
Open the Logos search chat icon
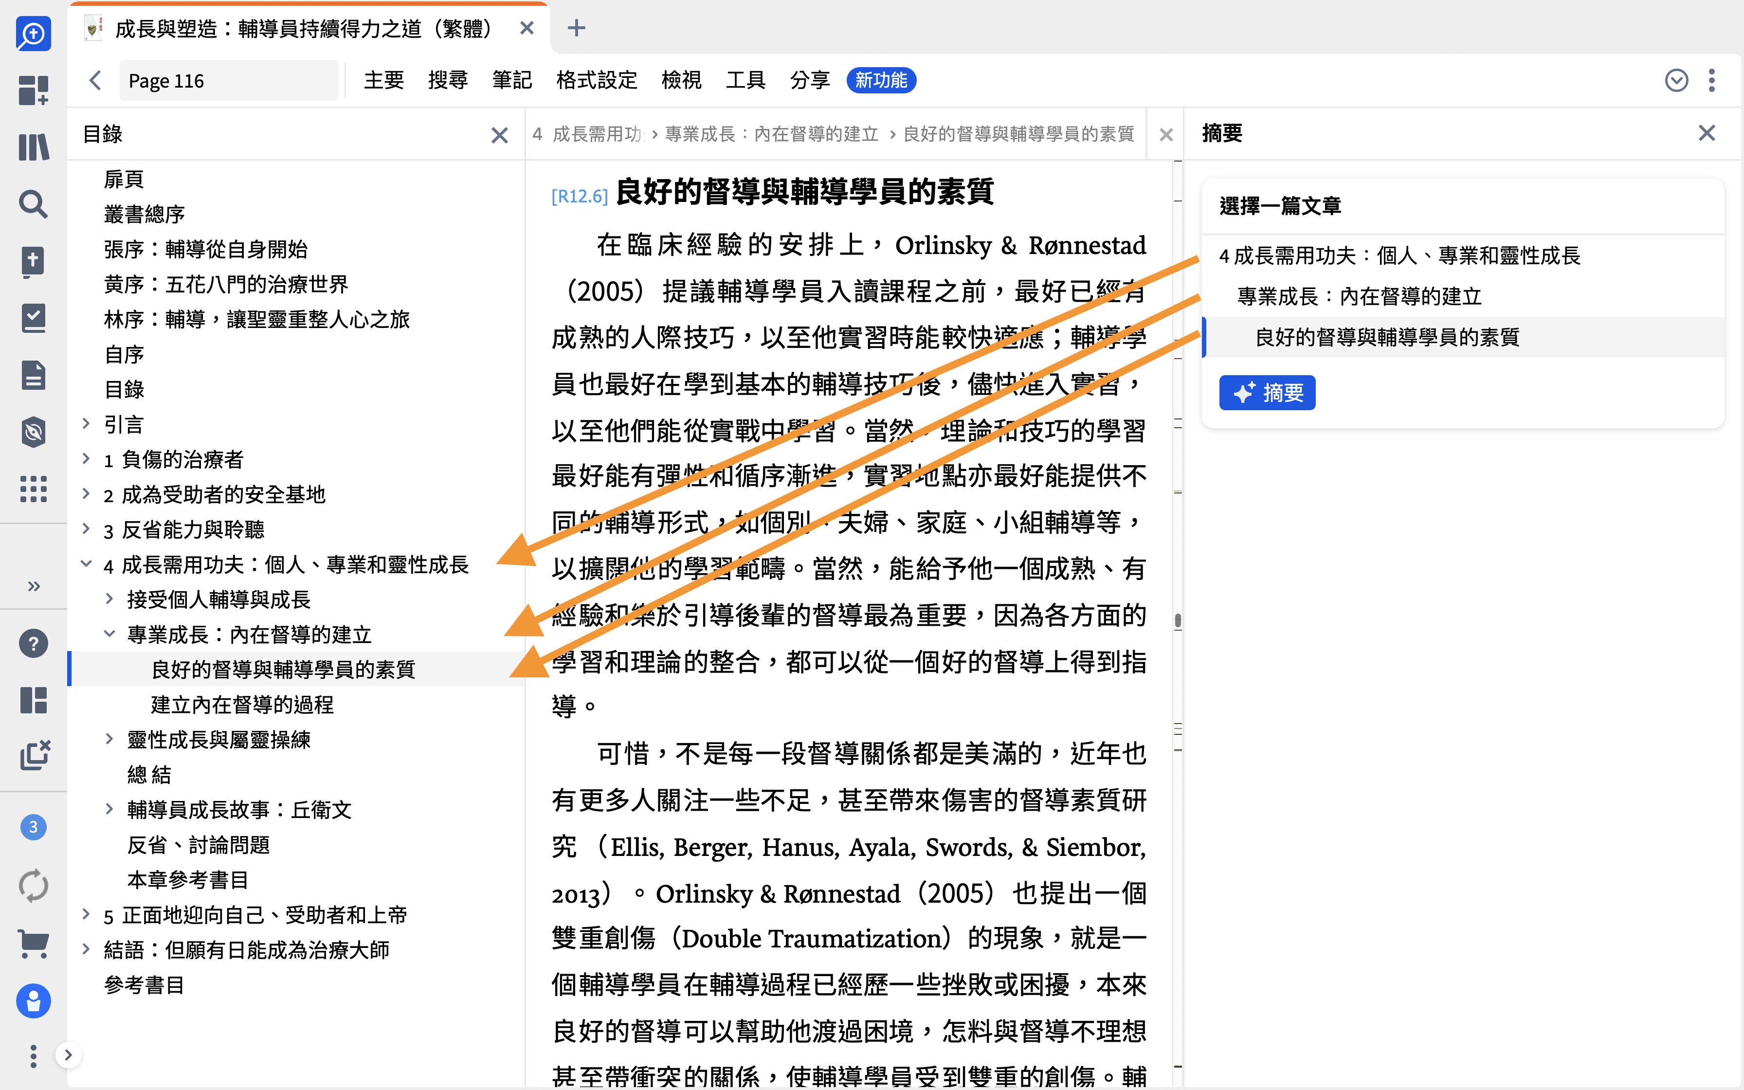click(33, 33)
